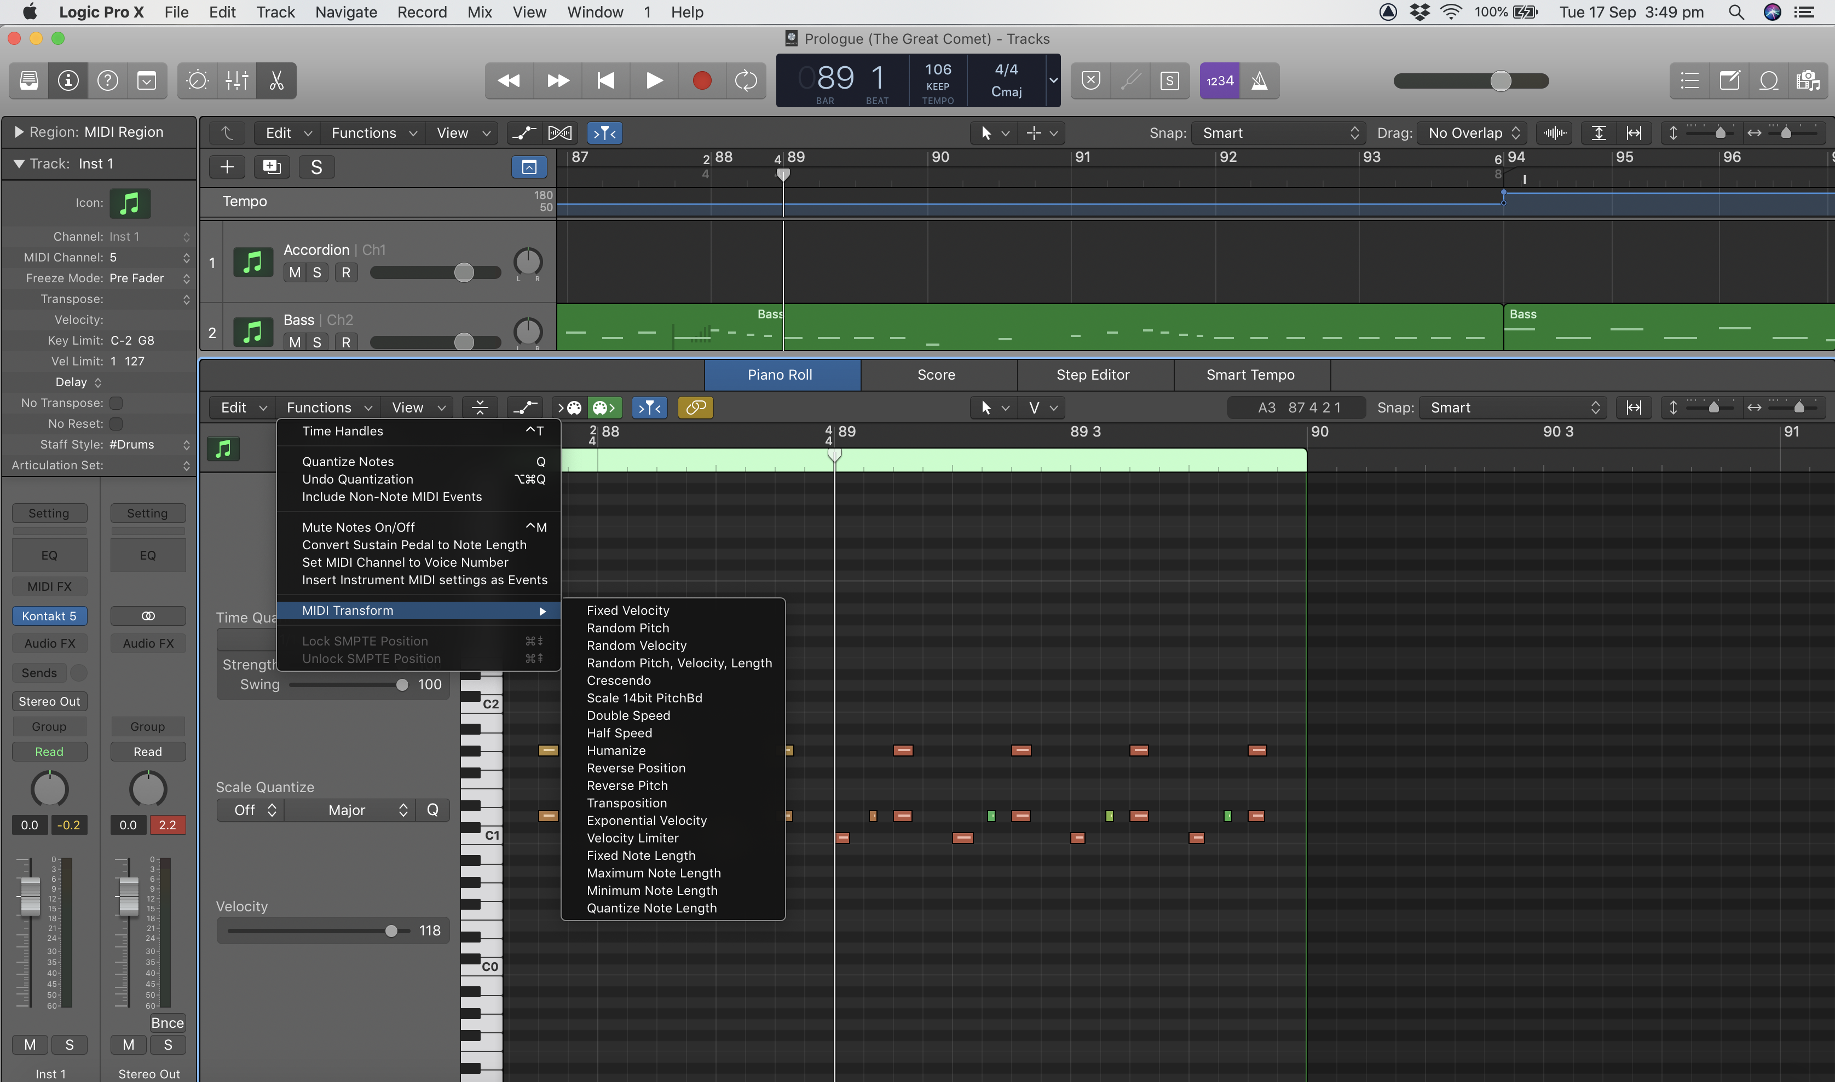Click the Stereo Out output button
1835x1082 pixels.
(x=49, y=701)
